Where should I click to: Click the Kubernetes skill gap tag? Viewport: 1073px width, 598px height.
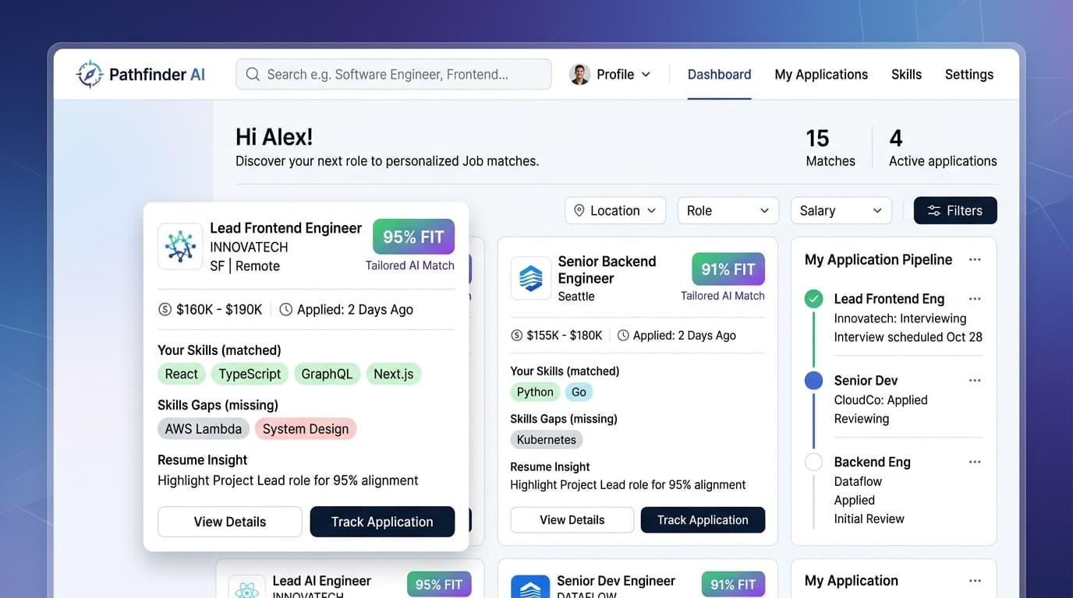pyautogui.click(x=547, y=439)
